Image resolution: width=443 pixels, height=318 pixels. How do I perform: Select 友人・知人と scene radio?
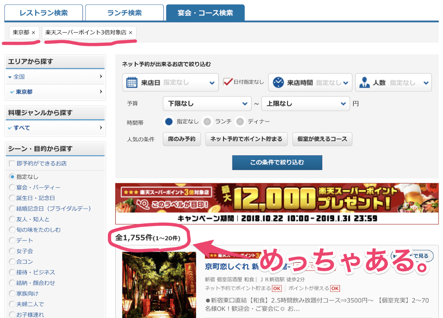point(12,219)
